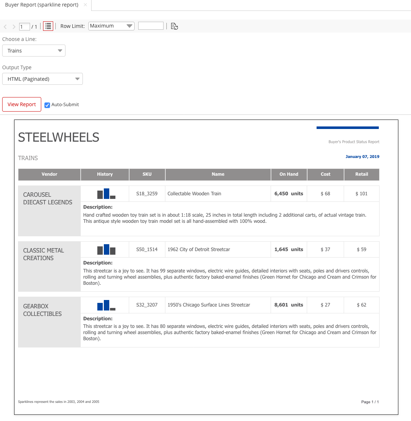Toggle the parameter panel list icon
The image size is (411, 421).
point(48,26)
